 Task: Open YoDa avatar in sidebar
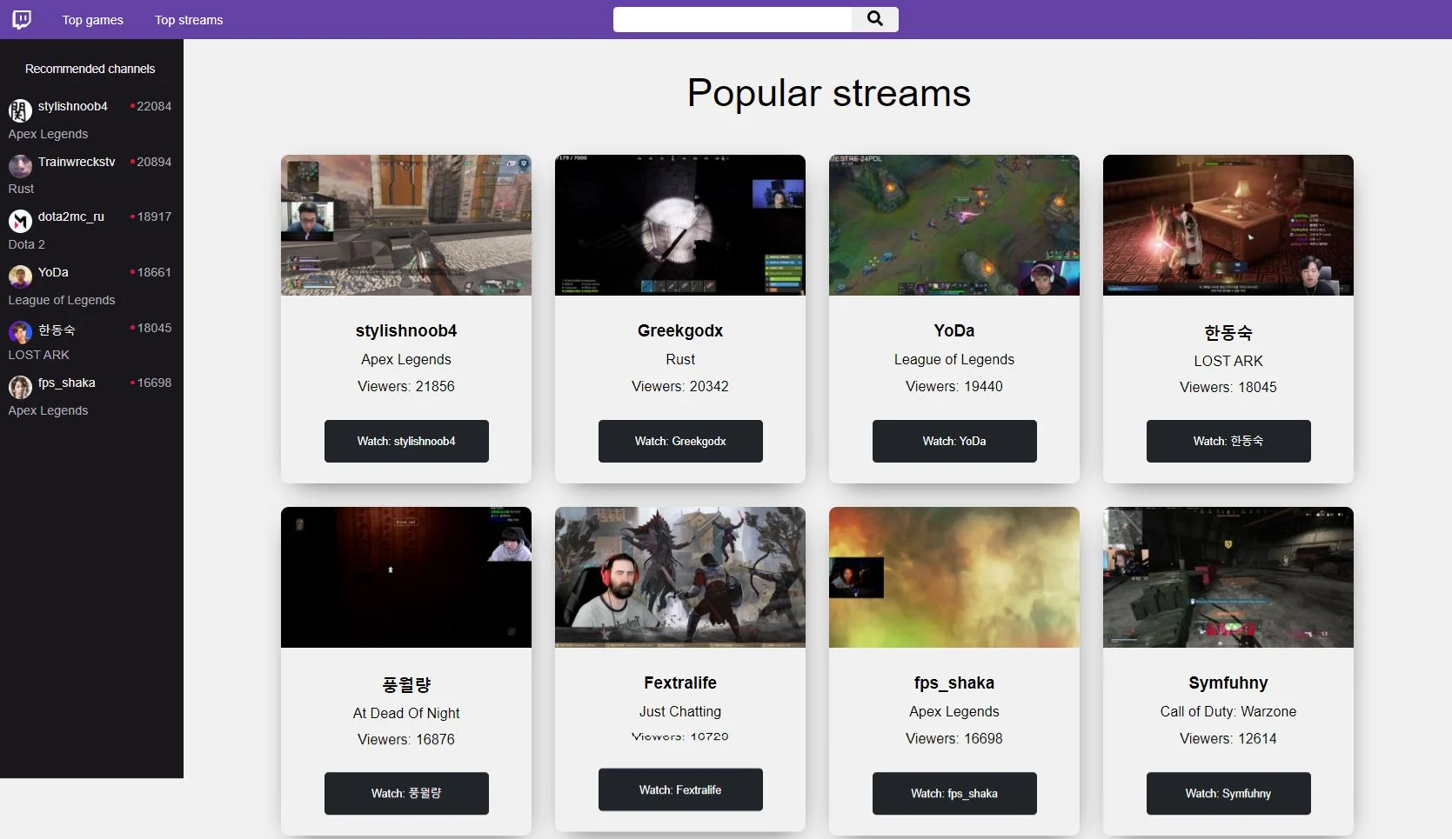[x=20, y=276]
